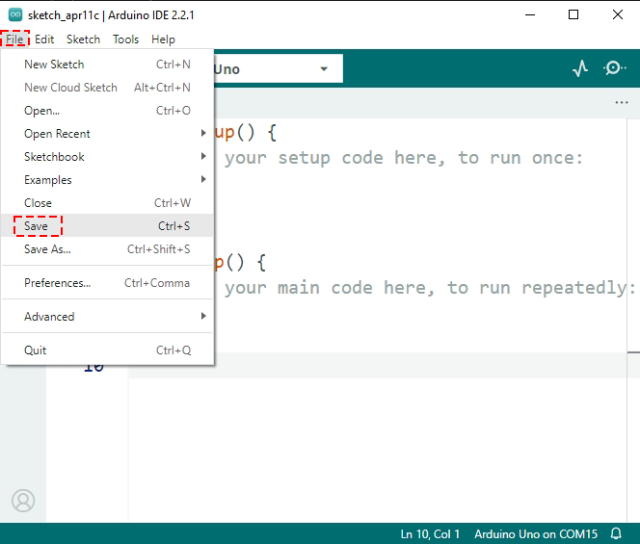This screenshot has height=544, width=640.
Task: Click the editor vertical scrollbar
Action: pos(633,320)
